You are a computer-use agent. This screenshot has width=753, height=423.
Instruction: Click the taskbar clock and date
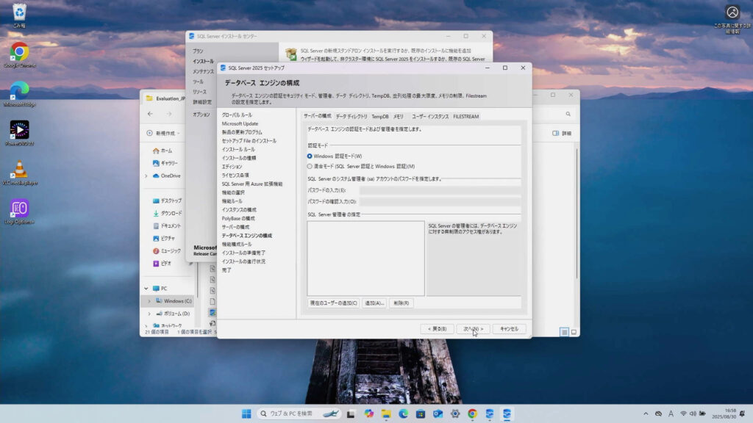pyautogui.click(x=724, y=413)
